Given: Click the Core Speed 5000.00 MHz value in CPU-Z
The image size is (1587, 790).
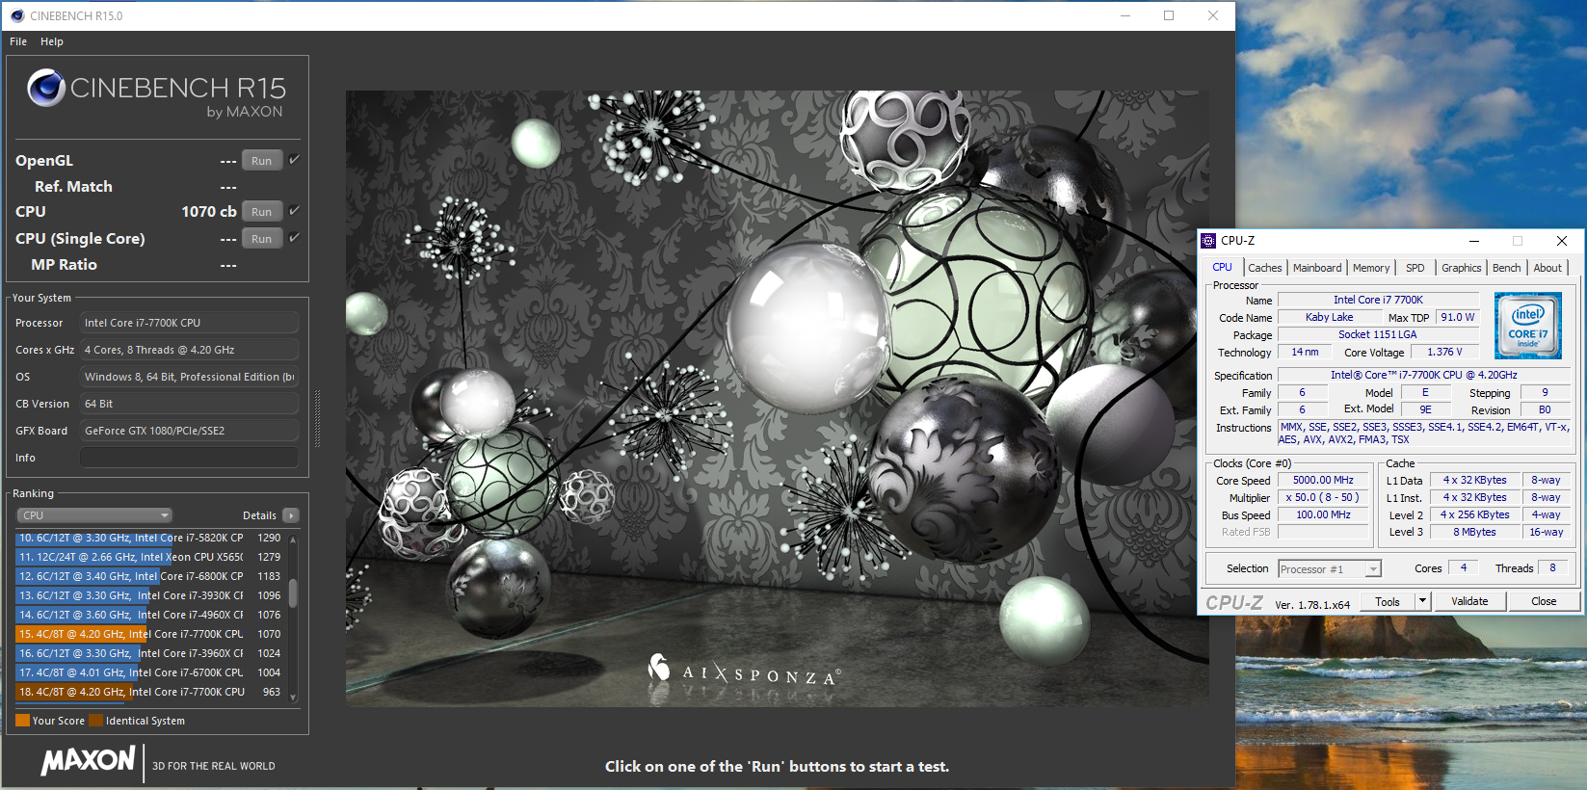Looking at the screenshot, I should coord(1323,480).
